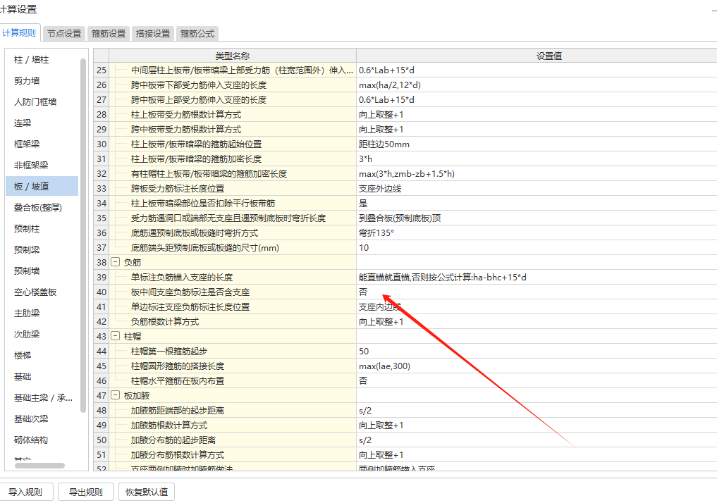Click the 类型名称 column header

tap(232, 56)
